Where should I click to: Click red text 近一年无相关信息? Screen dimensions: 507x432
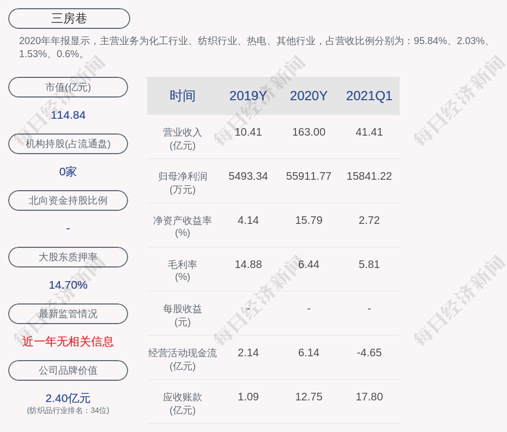coord(68,342)
